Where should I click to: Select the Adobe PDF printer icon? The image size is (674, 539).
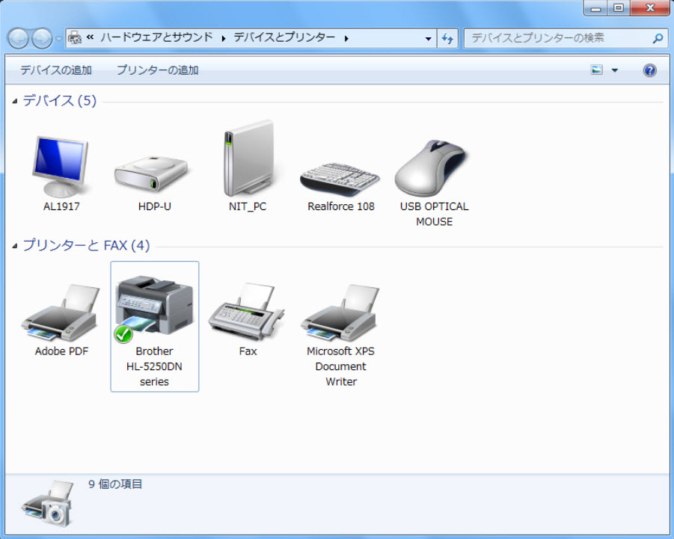[x=61, y=312]
